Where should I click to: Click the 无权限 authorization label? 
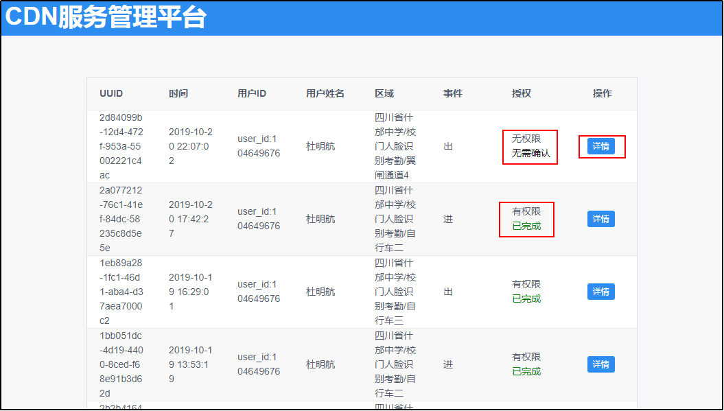[x=526, y=139]
